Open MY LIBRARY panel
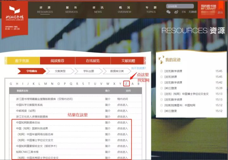The image size is (228, 160). (208, 7)
